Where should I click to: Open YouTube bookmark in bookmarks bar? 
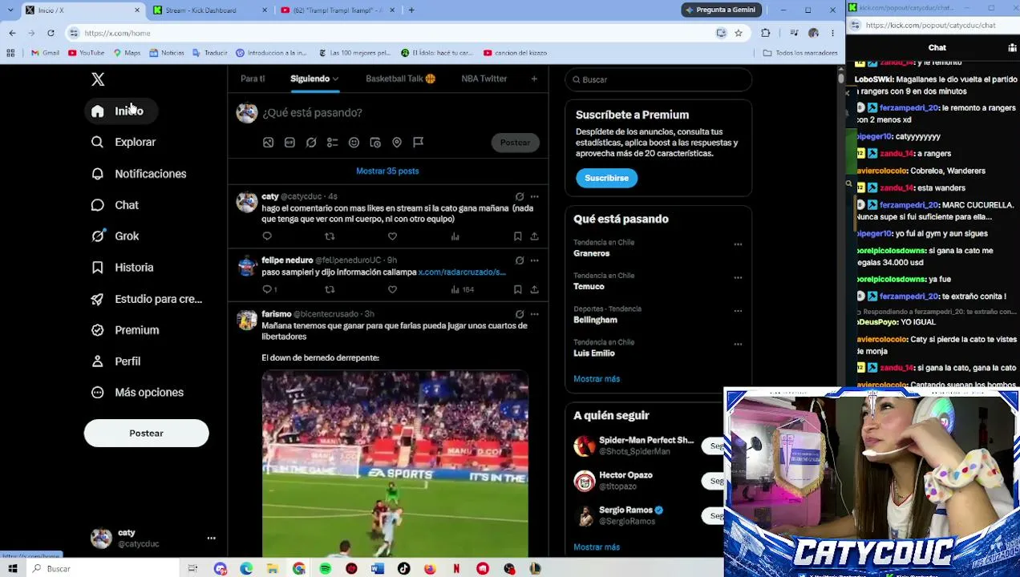[87, 53]
